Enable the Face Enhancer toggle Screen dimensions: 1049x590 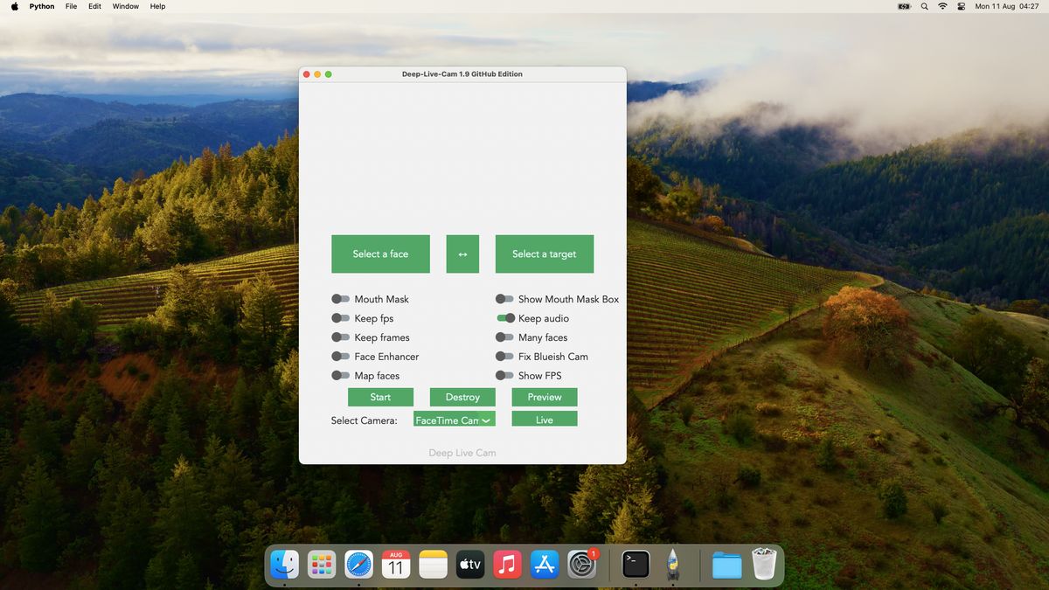pos(340,357)
